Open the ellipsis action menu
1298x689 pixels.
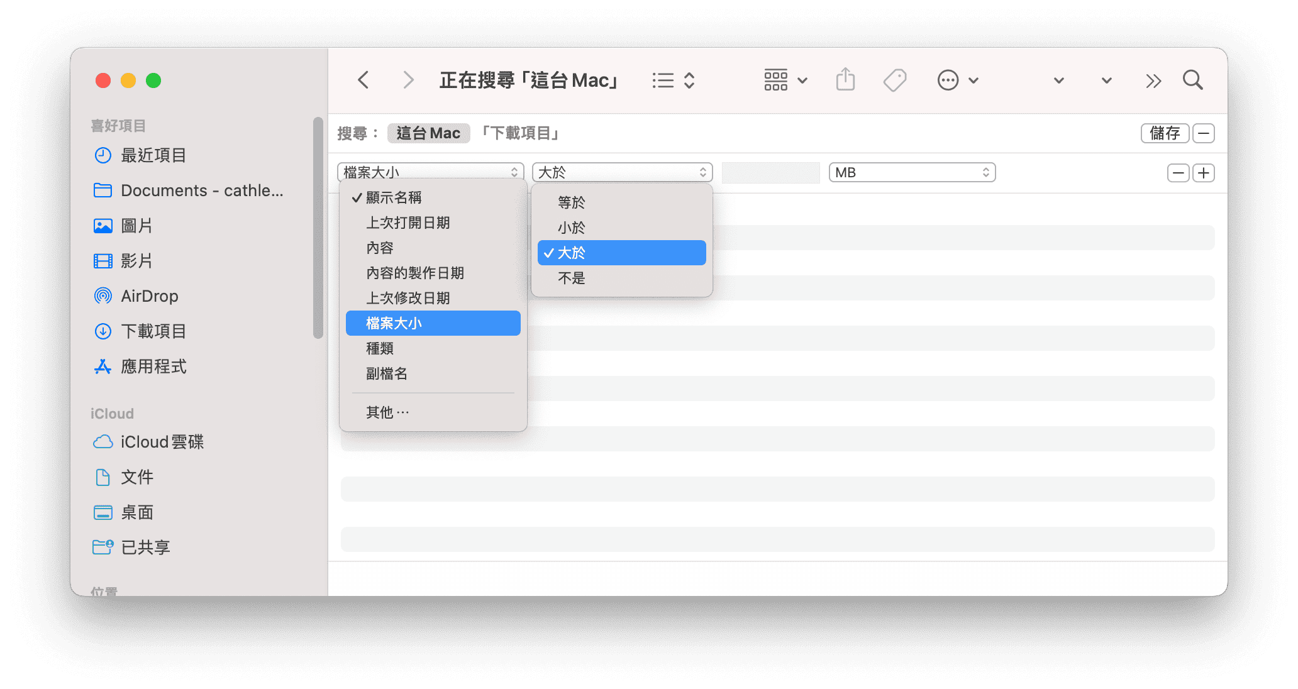(957, 80)
